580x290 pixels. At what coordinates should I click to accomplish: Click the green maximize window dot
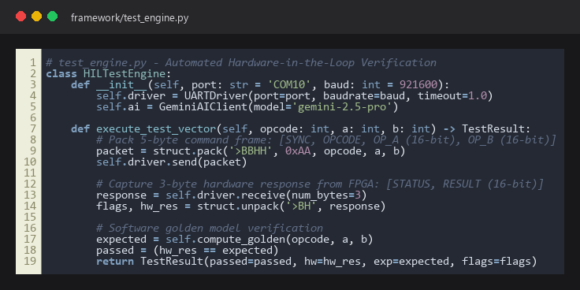(x=52, y=17)
